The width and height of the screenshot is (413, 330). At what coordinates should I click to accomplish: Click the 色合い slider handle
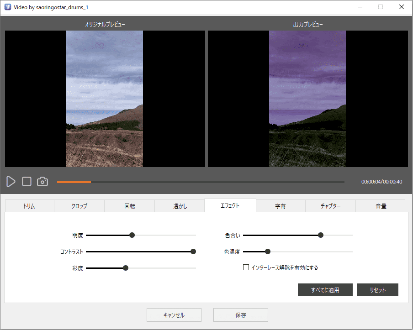[321, 235]
